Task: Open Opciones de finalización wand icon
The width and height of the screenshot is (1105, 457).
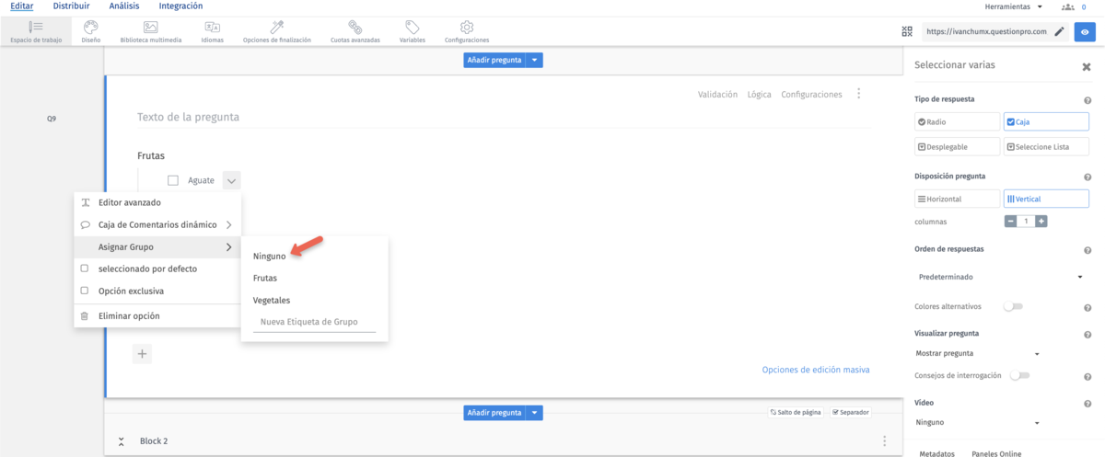Action: 276,27
